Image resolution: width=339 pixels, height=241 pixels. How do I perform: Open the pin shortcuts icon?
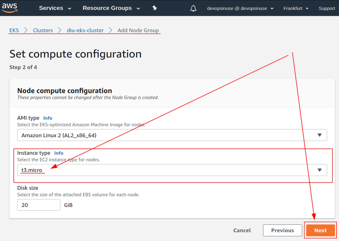point(155,8)
